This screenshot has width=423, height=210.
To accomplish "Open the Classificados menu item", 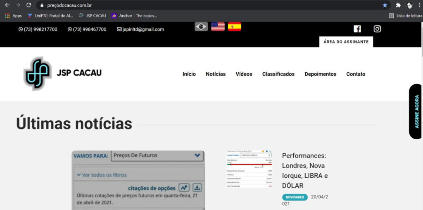I will click(x=278, y=74).
